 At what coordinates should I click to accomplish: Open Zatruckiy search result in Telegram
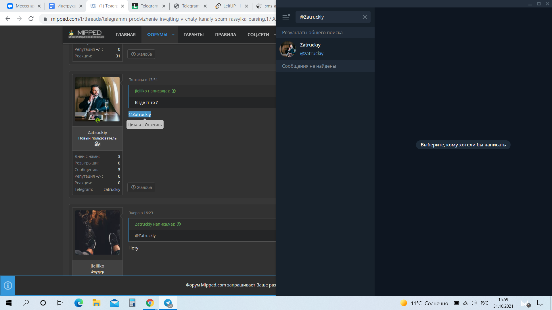click(x=325, y=49)
